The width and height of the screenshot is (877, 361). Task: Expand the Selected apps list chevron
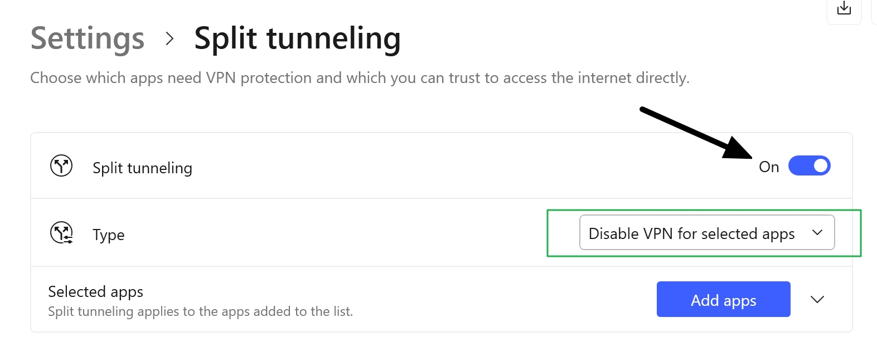click(x=817, y=299)
